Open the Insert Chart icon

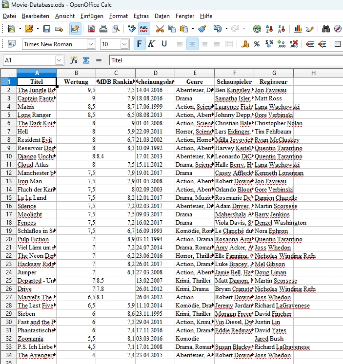pos(298,29)
